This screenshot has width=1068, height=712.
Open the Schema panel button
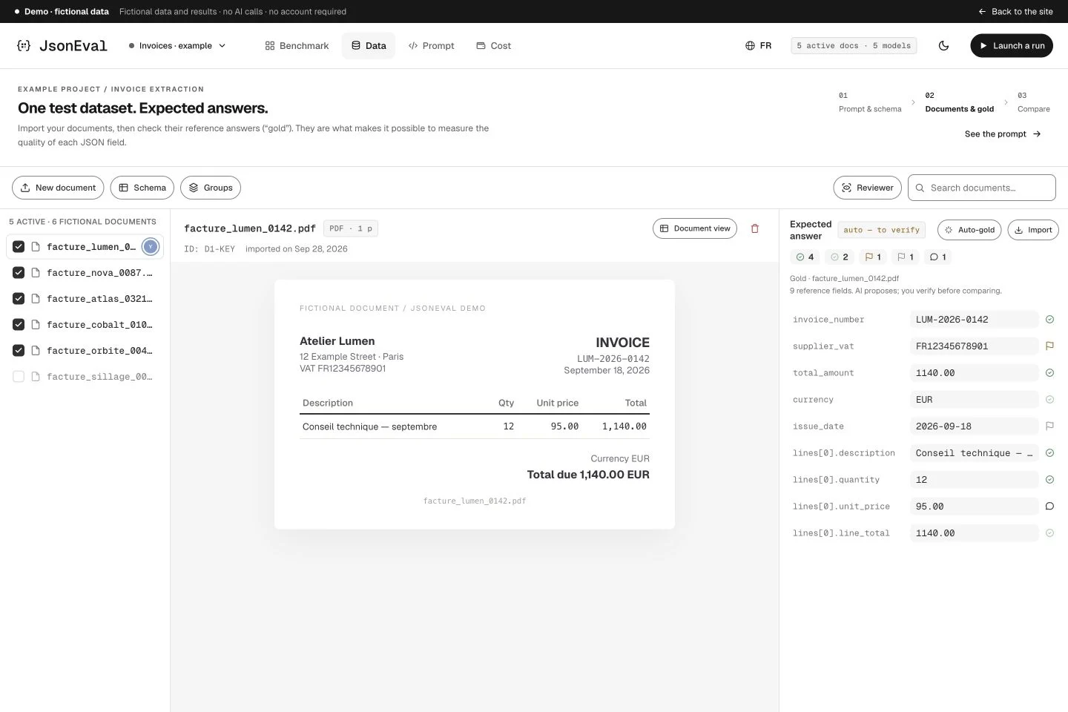click(142, 188)
